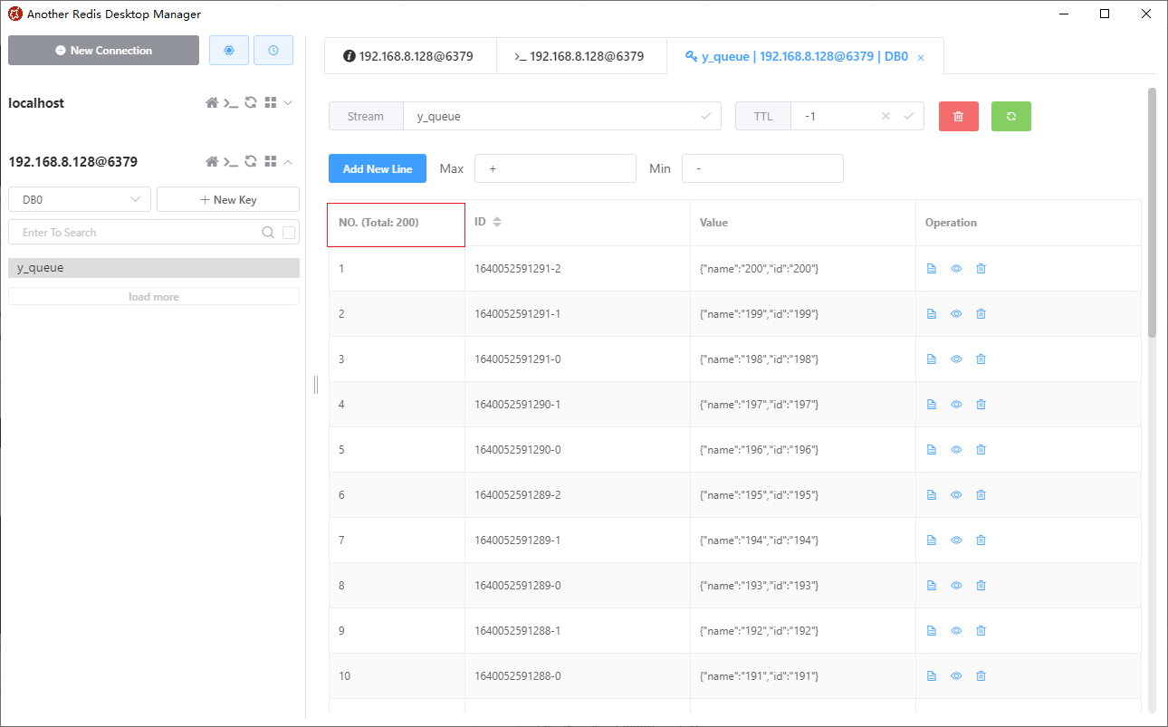This screenshot has height=727, width=1168.
Task: Reload stream data with the green refresh icon
Action: (x=1011, y=116)
